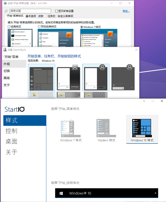Open the 高级 section in StartIsBack
Screen dimensions: 166x202
[14, 78]
